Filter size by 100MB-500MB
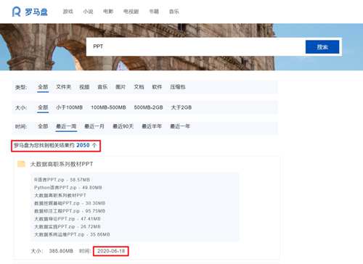Screen dimensions: 363x264 click(108, 107)
